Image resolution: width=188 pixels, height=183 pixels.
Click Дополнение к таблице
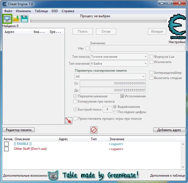click(x=168, y=176)
